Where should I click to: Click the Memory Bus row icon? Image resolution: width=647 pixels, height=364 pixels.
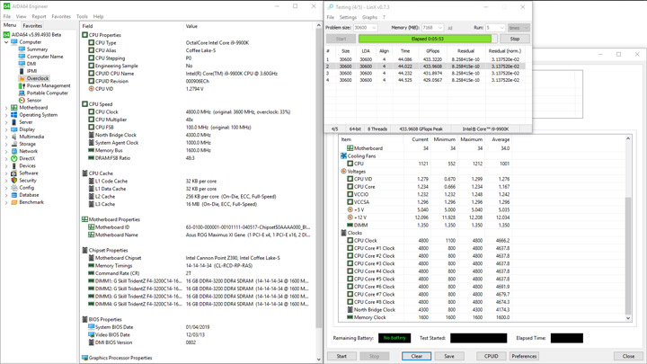click(x=92, y=151)
